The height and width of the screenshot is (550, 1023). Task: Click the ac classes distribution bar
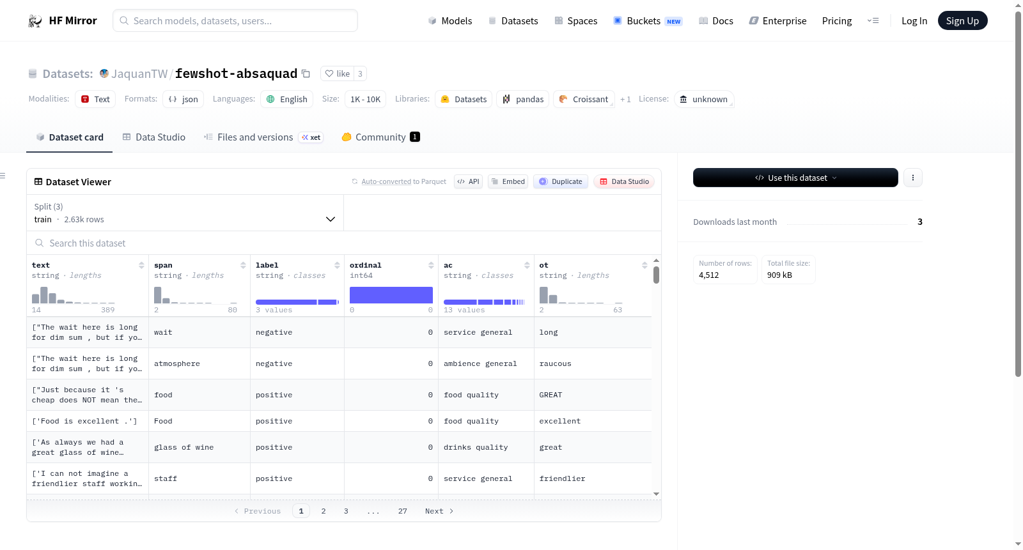(x=484, y=302)
